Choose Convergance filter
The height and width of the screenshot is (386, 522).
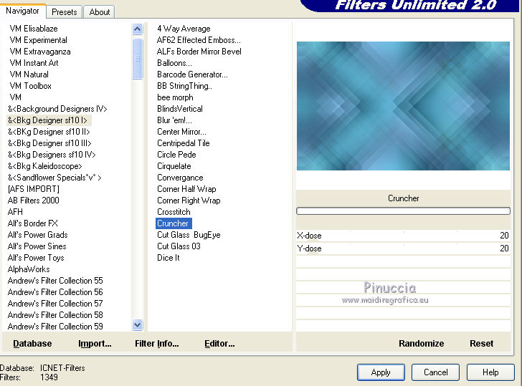point(180,178)
